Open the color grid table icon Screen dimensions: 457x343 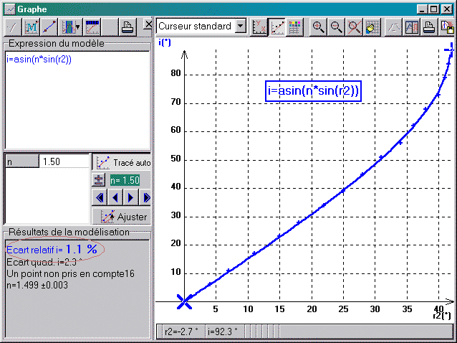pyautogui.click(x=294, y=27)
